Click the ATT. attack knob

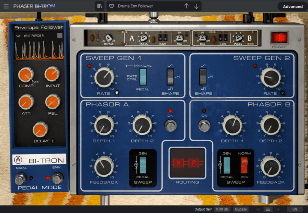(26, 102)
